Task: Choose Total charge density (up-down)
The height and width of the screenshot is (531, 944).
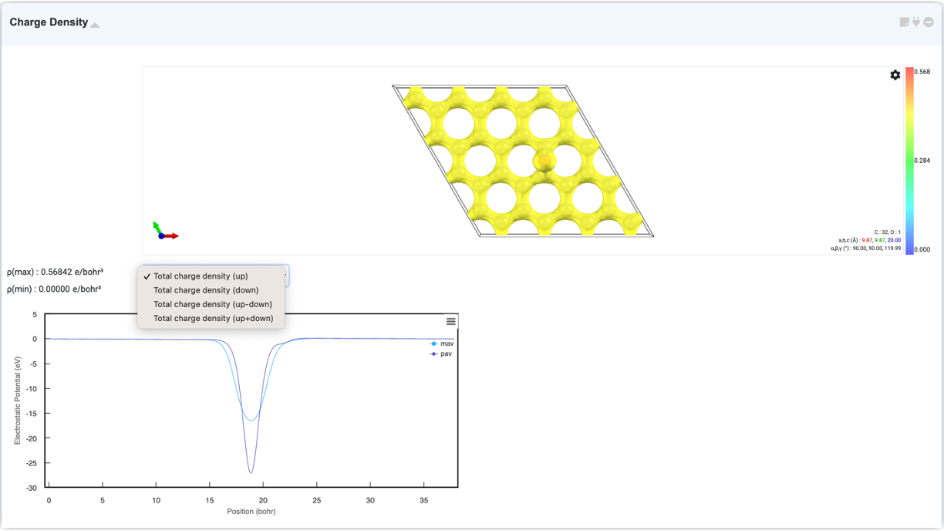Action: coord(213,304)
